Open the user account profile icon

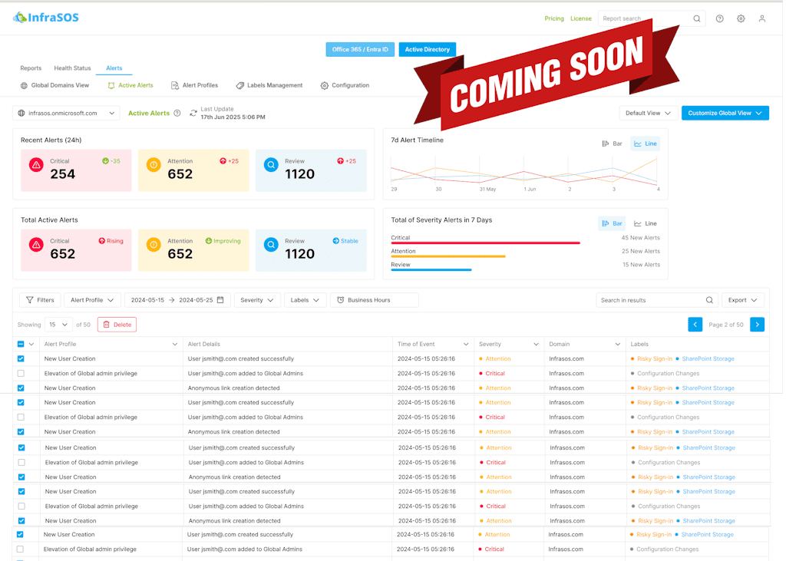click(762, 18)
